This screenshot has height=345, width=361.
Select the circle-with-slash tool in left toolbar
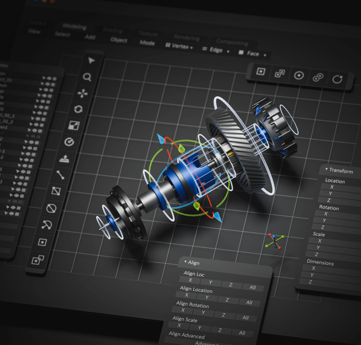(52, 207)
